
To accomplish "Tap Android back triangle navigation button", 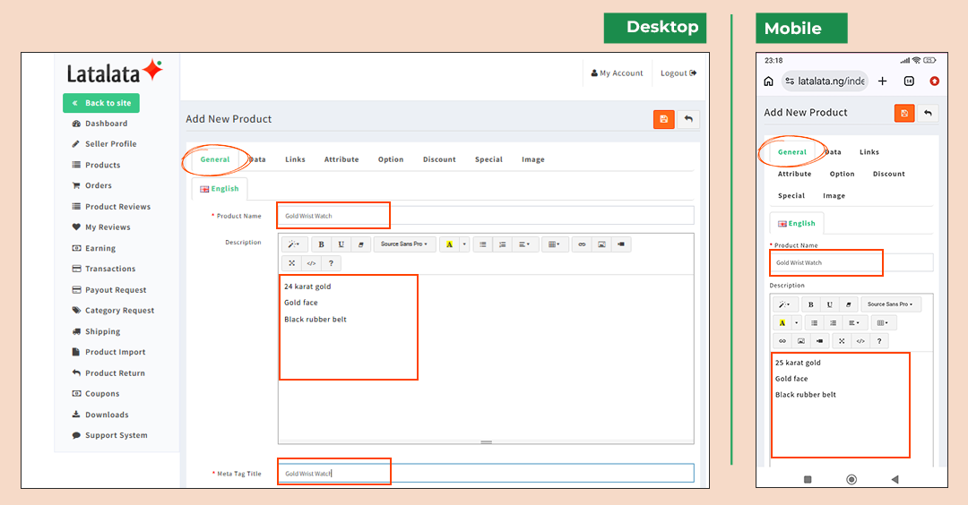I will click(895, 479).
